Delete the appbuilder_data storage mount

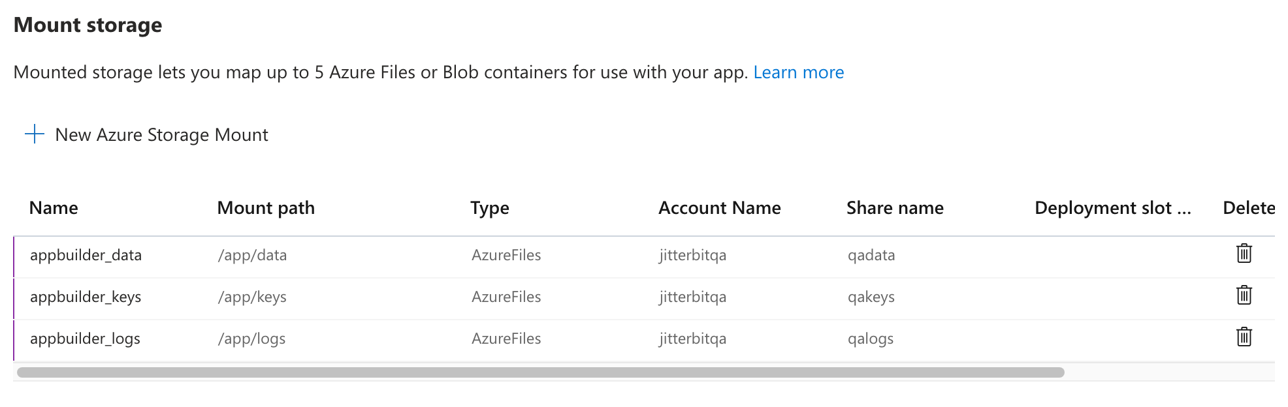point(1244,254)
